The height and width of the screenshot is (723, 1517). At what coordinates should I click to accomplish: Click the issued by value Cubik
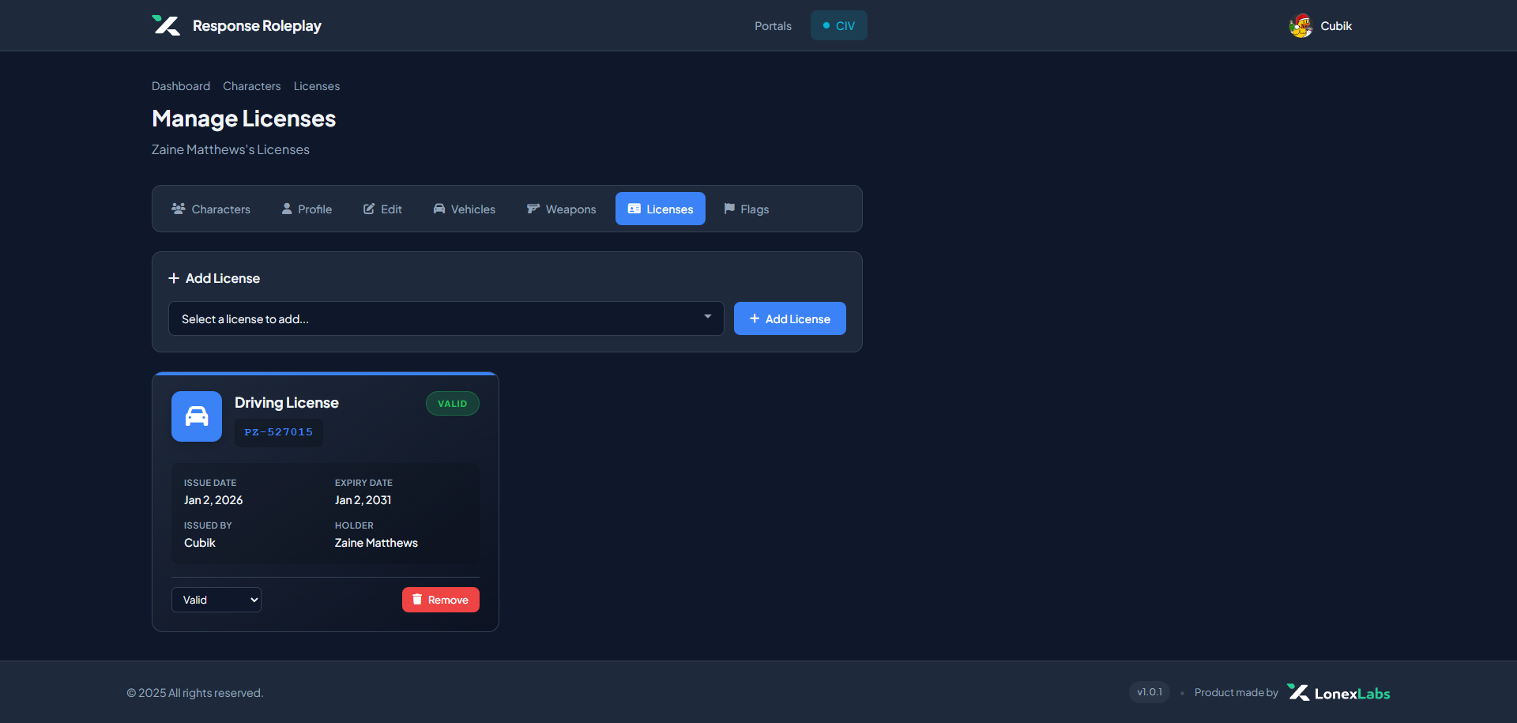pyautogui.click(x=200, y=543)
